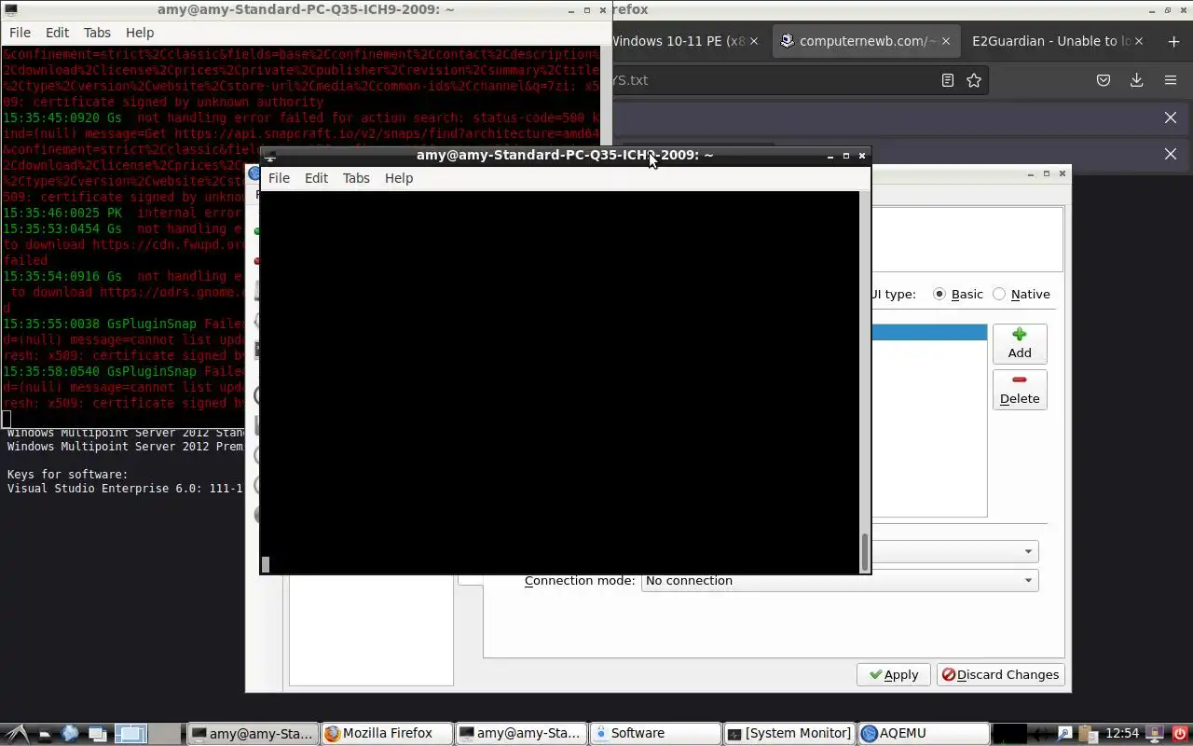1193x746 pixels.
Task: Click the iconify all windows panel icon
Action: point(99,734)
